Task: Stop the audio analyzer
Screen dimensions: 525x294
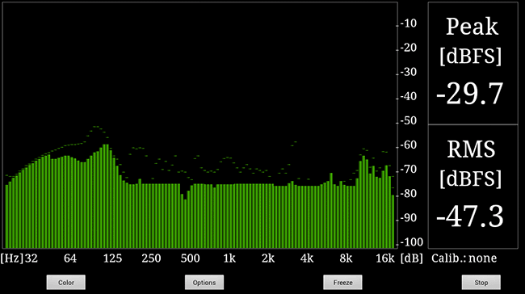Action: 481,282
